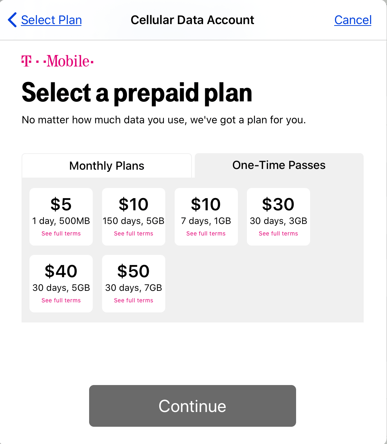Click the back chevron arrow
The image size is (387, 444).
[12, 20]
